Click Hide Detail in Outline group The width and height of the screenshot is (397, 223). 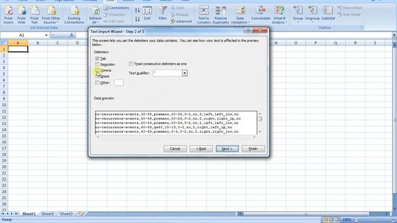(x=349, y=15)
